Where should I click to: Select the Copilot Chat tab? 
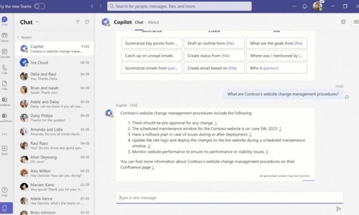(139, 22)
